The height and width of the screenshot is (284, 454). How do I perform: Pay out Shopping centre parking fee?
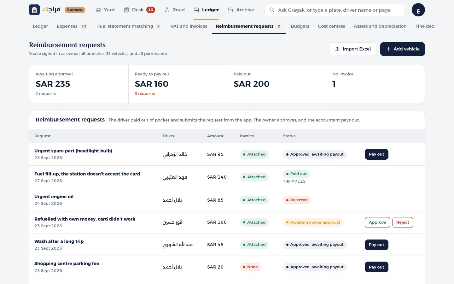click(376, 267)
